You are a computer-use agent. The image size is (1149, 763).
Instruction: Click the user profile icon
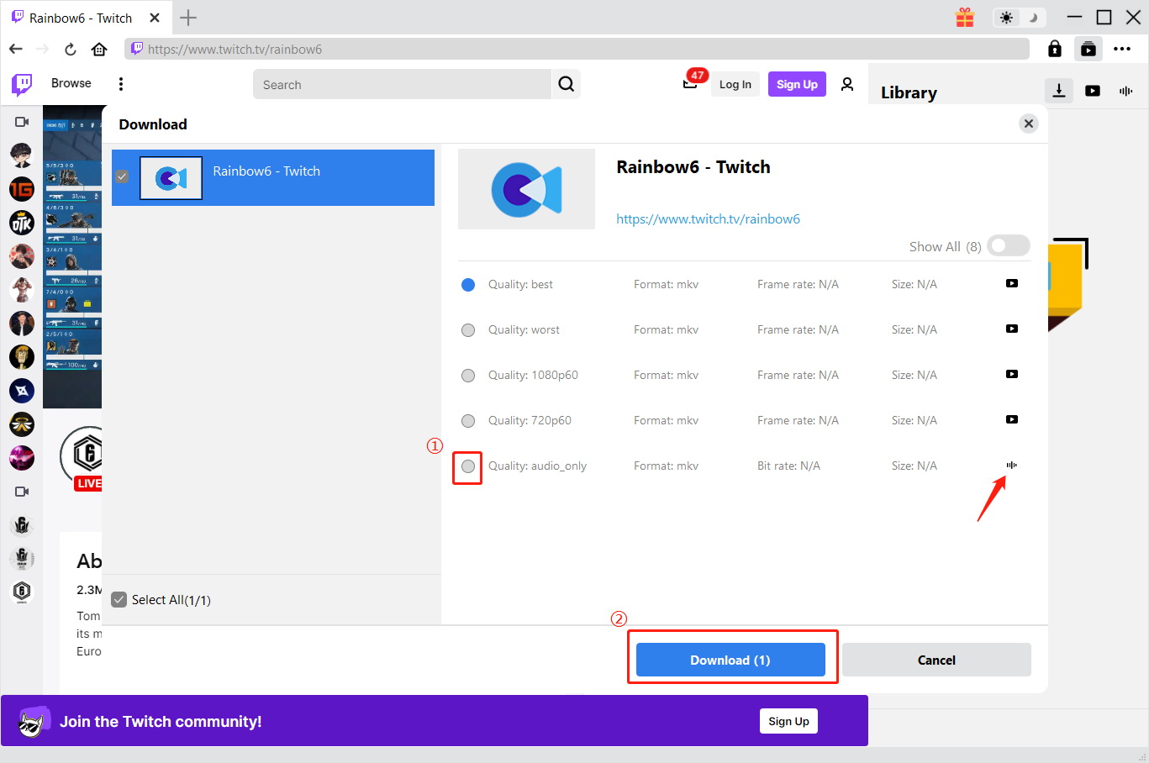847,84
